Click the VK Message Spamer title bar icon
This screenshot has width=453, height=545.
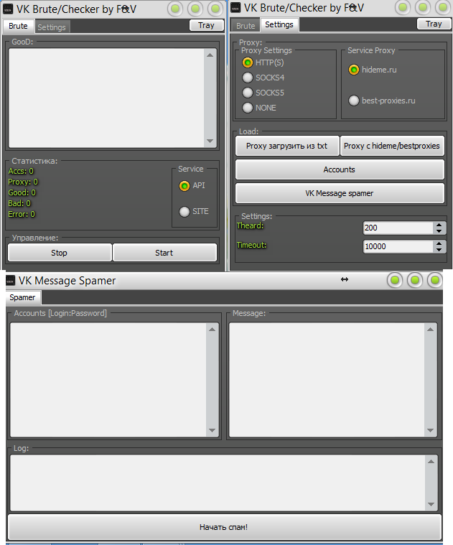coord(10,281)
